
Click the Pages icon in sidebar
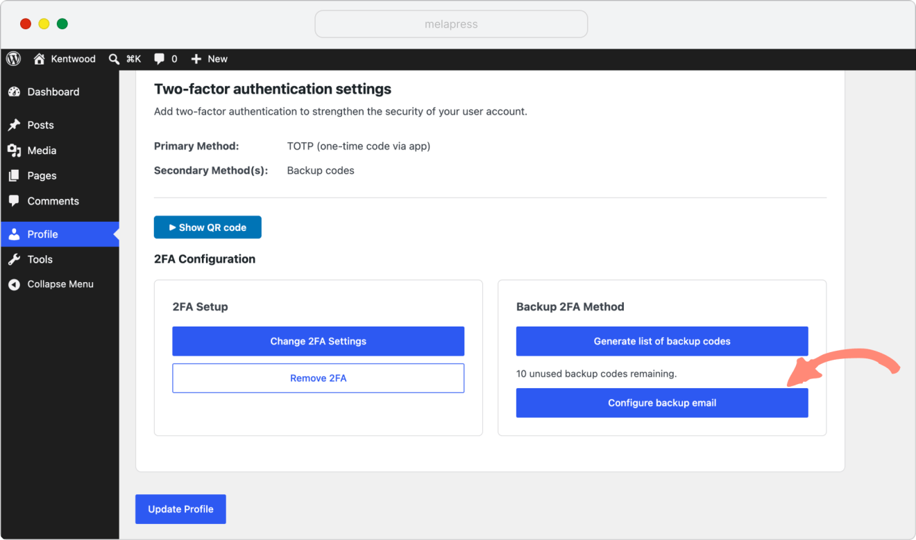[14, 175]
